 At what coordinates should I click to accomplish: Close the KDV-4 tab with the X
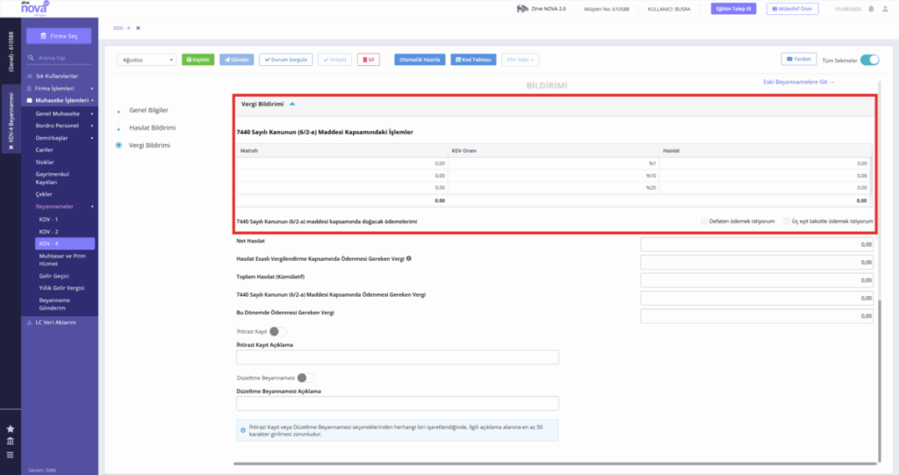tap(138, 28)
